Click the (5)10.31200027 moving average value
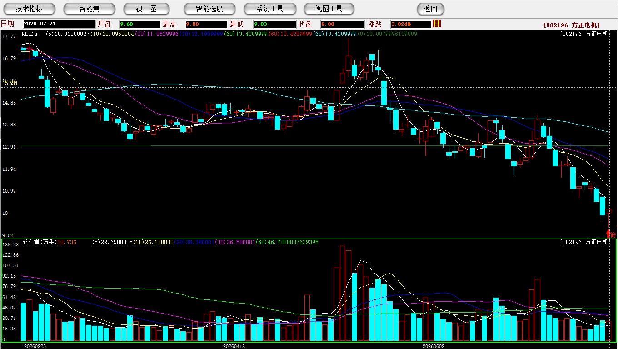This screenshot has height=349, width=618. (68, 34)
